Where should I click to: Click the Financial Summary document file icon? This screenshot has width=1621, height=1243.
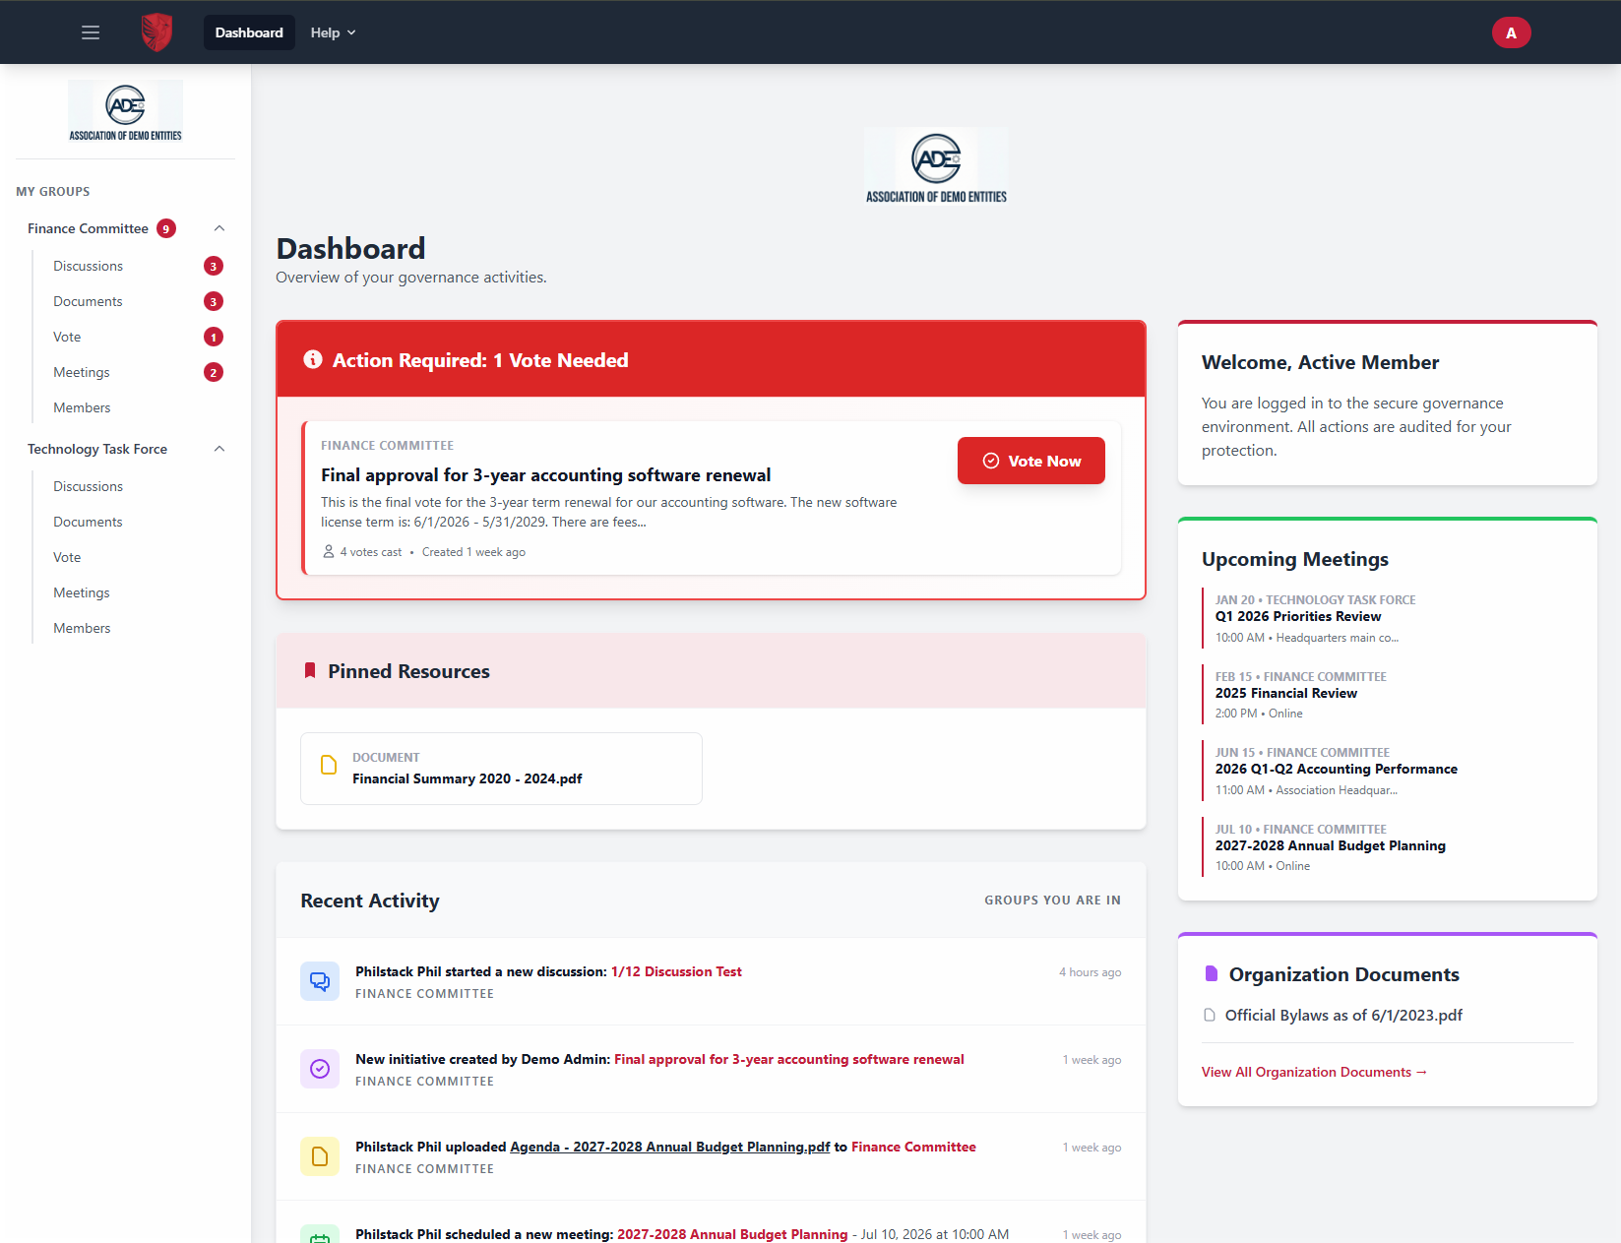(x=329, y=766)
